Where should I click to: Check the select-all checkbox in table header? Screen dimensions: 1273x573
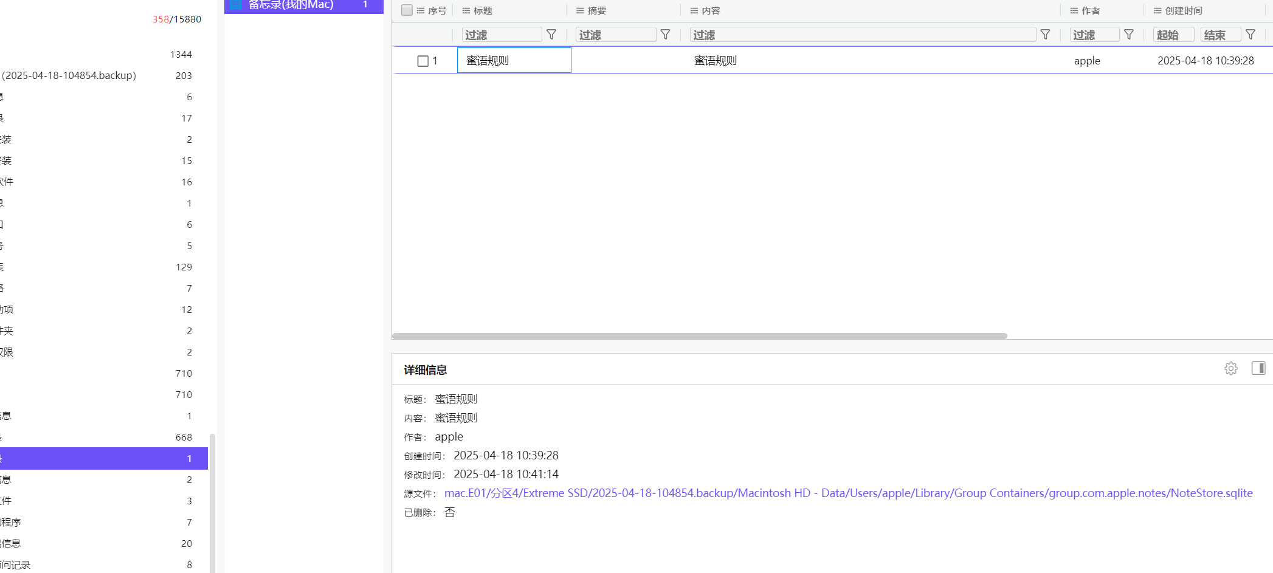click(406, 10)
